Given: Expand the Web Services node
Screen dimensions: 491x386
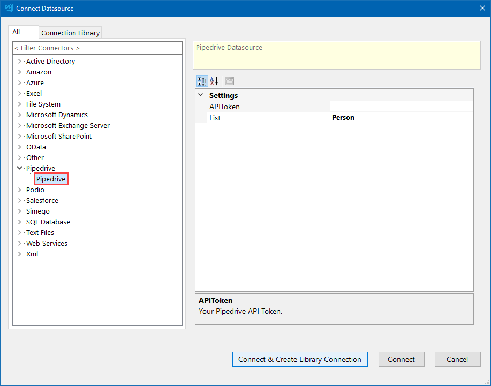Looking at the screenshot, I should click(x=19, y=243).
